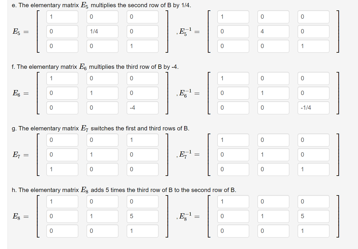The width and height of the screenshot is (358, 249).
Task: Click the top-left 1 field of E7 inverse
Action: coord(233,140)
